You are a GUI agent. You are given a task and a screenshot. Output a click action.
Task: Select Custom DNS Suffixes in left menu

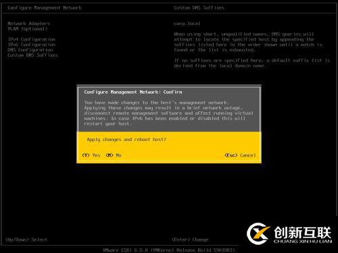coord(32,55)
